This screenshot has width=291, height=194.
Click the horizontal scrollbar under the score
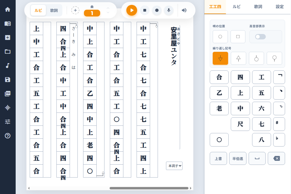[x=149, y=188]
